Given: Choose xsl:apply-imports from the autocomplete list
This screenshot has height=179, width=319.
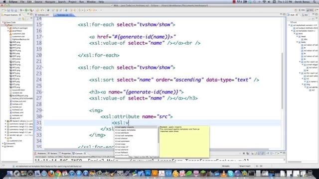Looking at the screenshot, I should tap(136, 127).
